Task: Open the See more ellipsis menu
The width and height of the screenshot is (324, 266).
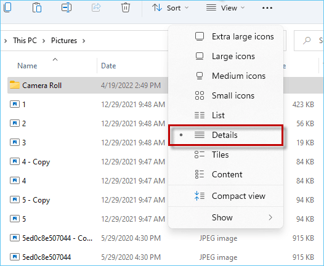Action: (x=267, y=8)
